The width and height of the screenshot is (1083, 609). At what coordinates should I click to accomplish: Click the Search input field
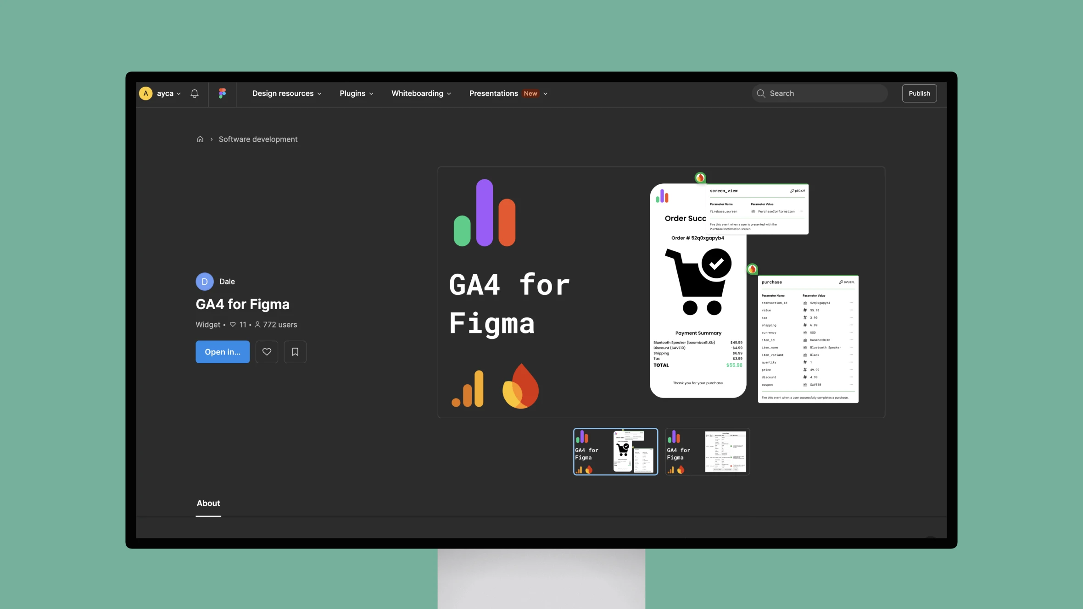pyautogui.click(x=818, y=93)
